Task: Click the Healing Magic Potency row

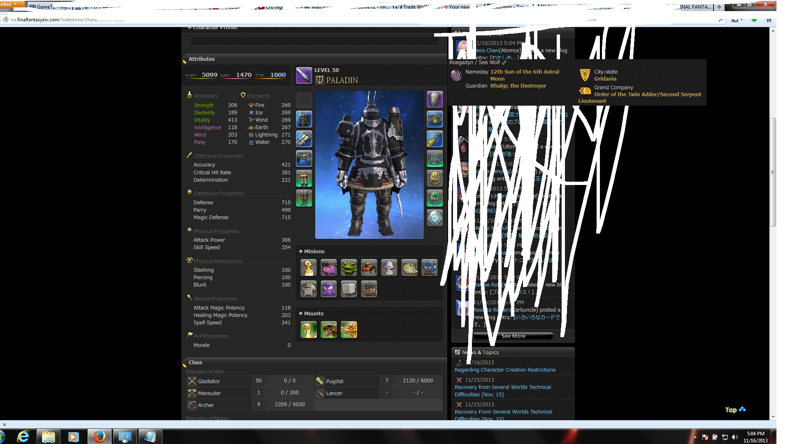Action: [x=242, y=315]
